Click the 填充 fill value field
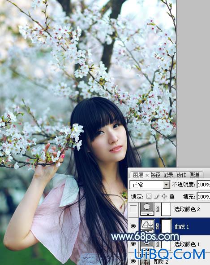 (203, 197)
